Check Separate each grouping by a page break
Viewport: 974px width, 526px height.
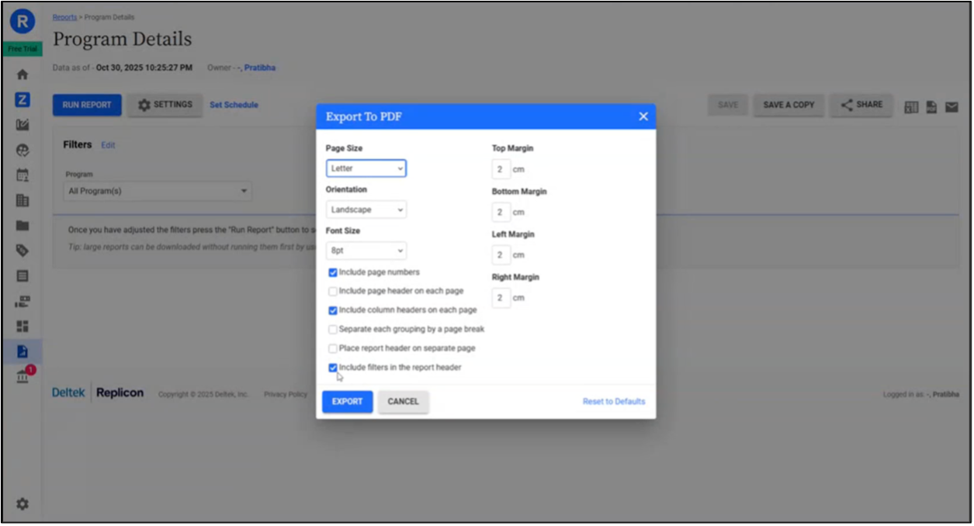click(333, 330)
